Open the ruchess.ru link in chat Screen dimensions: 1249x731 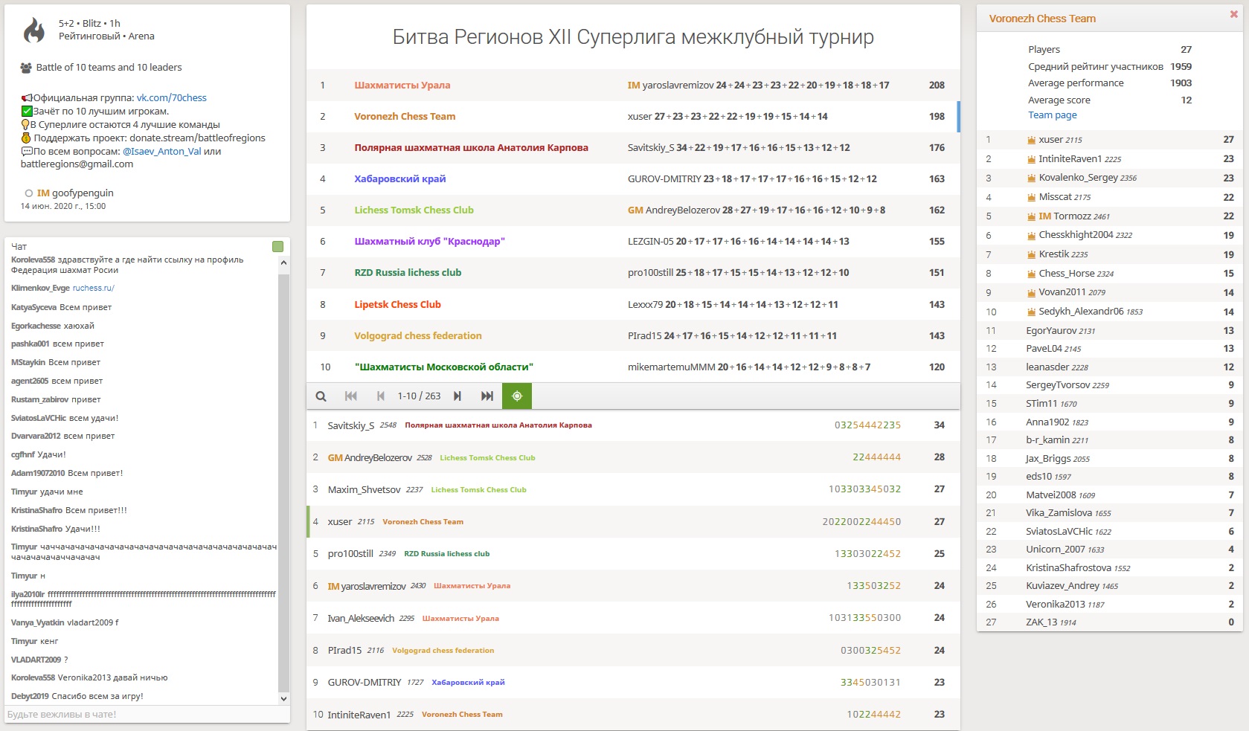coord(94,288)
